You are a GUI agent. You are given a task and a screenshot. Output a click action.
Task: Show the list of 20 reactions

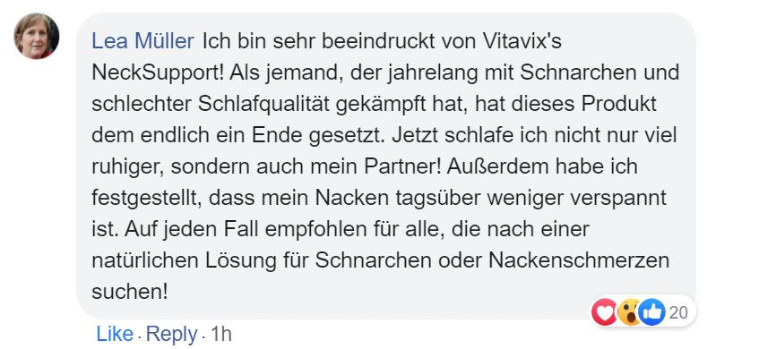coord(678,313)
